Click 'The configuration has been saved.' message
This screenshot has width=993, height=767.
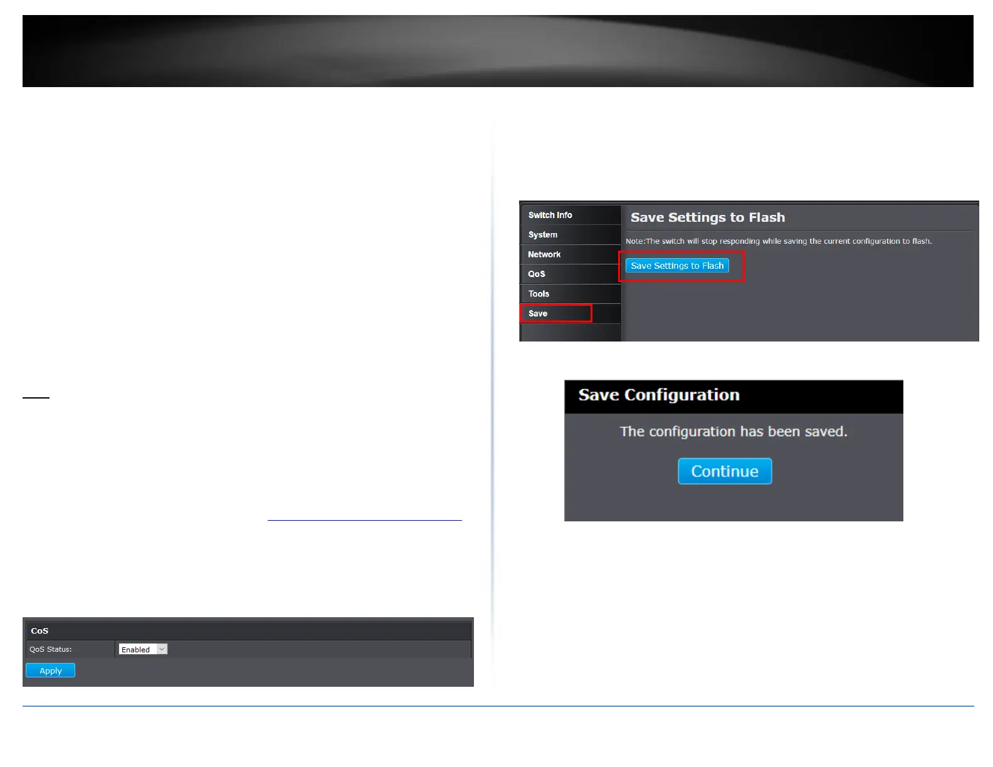pyautogui.click(x=733, y=432)
